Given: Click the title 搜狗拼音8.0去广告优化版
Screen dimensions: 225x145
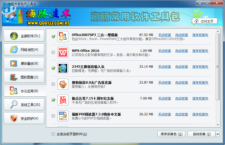Looking at the screenshot, I should 92,83.
